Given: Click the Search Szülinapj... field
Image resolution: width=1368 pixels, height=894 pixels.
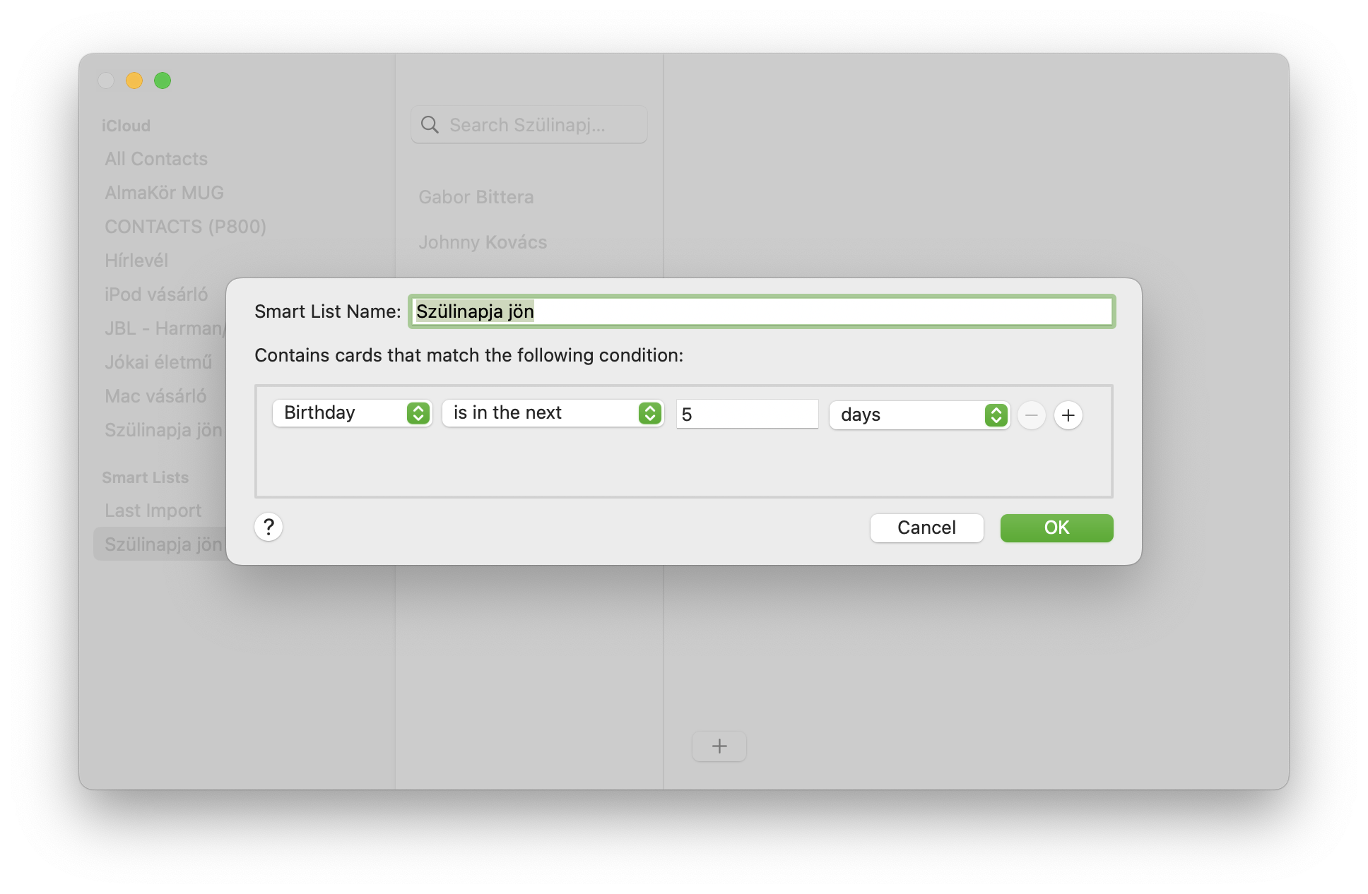Looking at the screenshot, I should pos(529,125).
